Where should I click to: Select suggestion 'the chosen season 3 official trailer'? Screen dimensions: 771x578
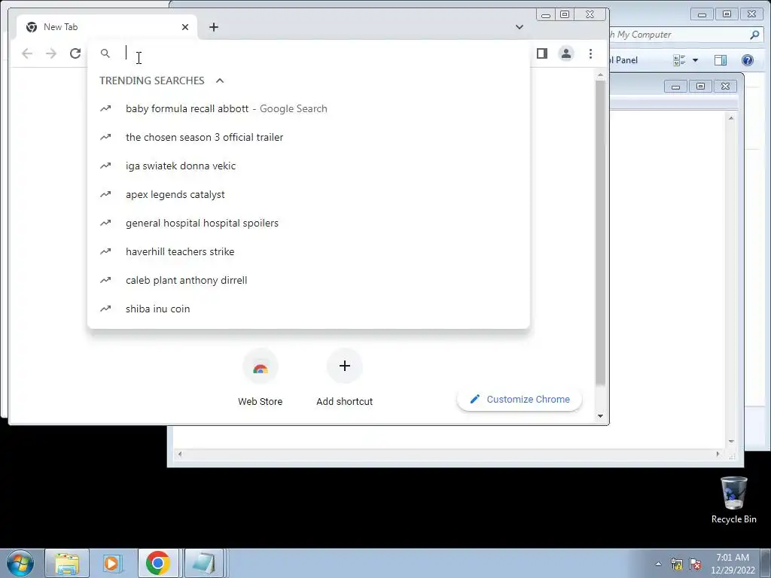coord(308,137)
